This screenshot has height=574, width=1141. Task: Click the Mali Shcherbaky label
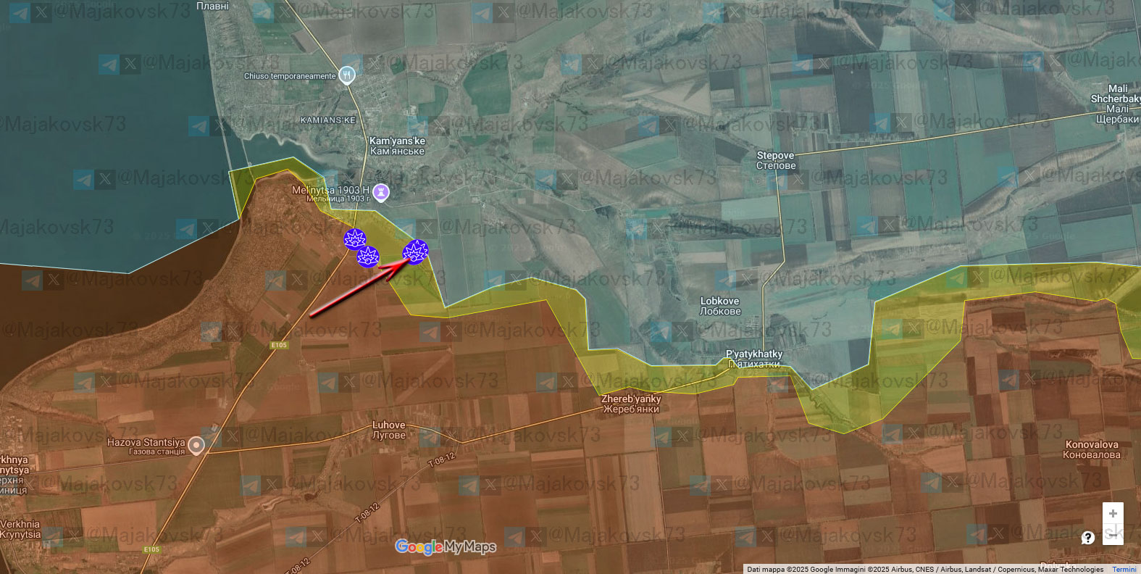pyautogui.click(x=1116, y=104)
